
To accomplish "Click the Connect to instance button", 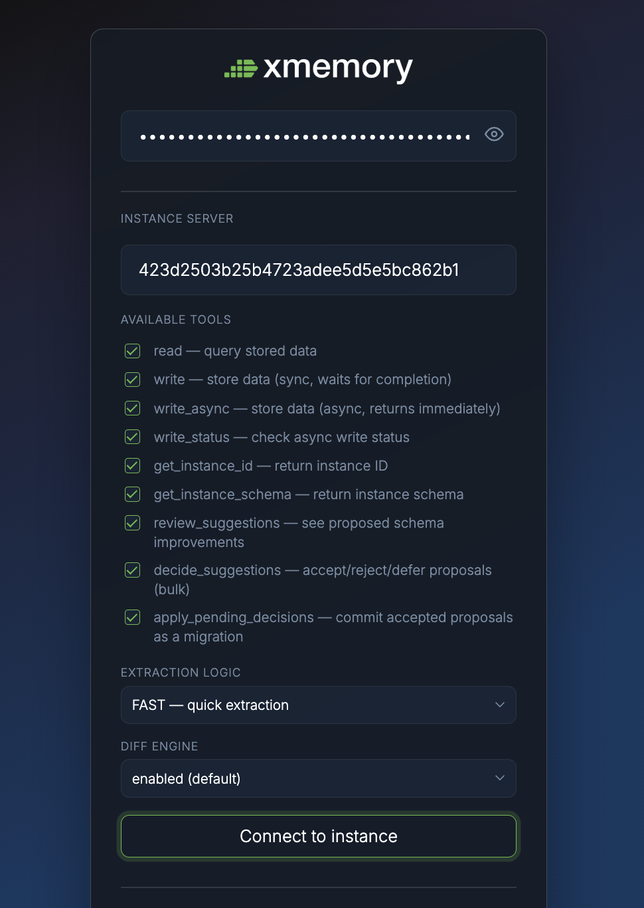I will click(319, 836).
